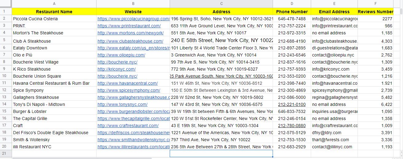Click Havana Central Restaurant & Rum Bar cell

tap(54, 83)
